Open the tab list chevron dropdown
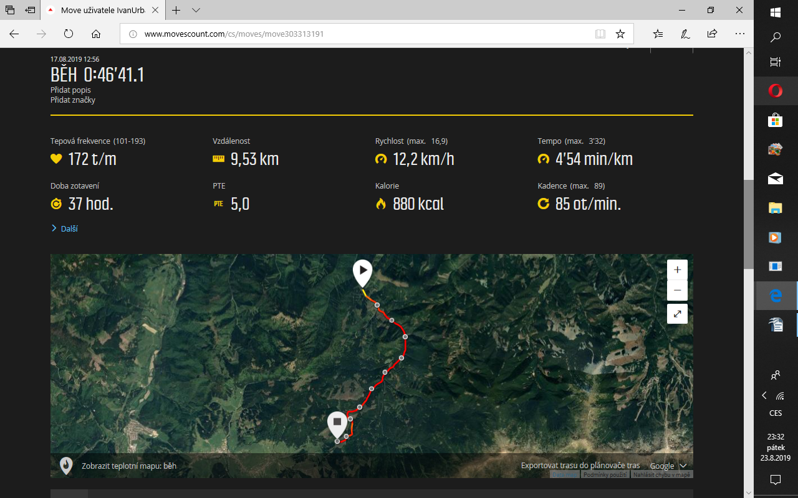 pos(196,11)
